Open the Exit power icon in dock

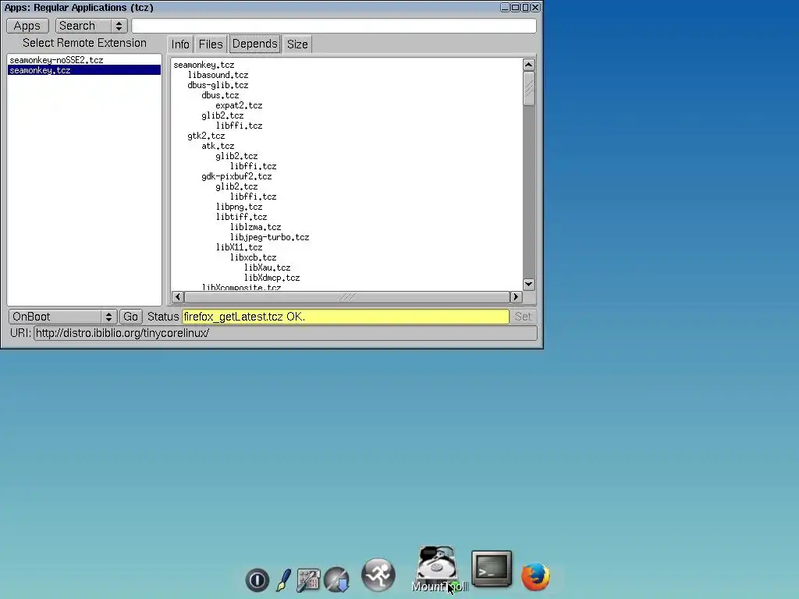click(x=257, y=580)
